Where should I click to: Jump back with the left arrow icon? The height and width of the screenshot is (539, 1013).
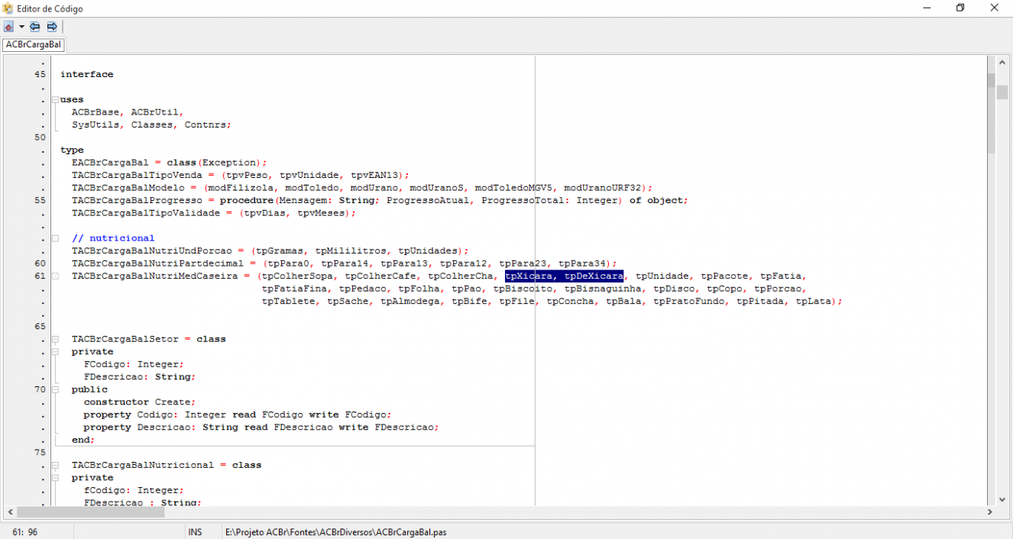click(35, 27)
